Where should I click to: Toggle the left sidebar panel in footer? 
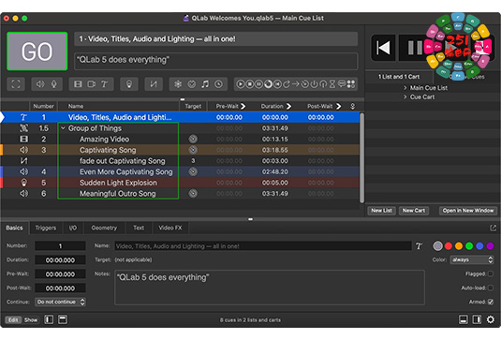click(49, 319)
